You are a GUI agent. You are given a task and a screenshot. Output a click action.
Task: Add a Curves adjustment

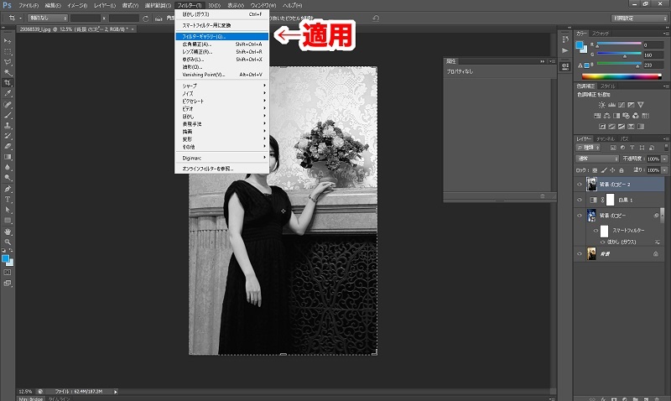pos(622,104)
